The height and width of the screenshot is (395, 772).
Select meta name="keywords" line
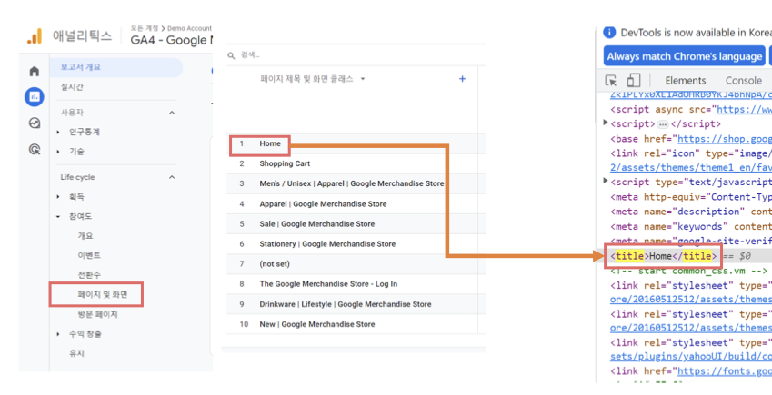coord(691,226)
